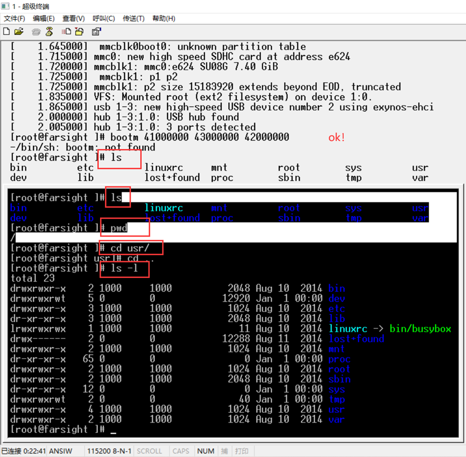Click the 'new high speed SDHC card' log line

click(x=180, y=56)
